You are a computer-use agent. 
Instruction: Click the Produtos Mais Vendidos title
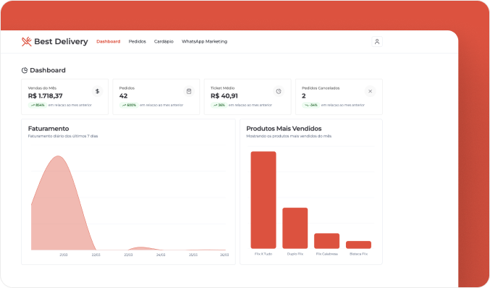click(284, 128)
